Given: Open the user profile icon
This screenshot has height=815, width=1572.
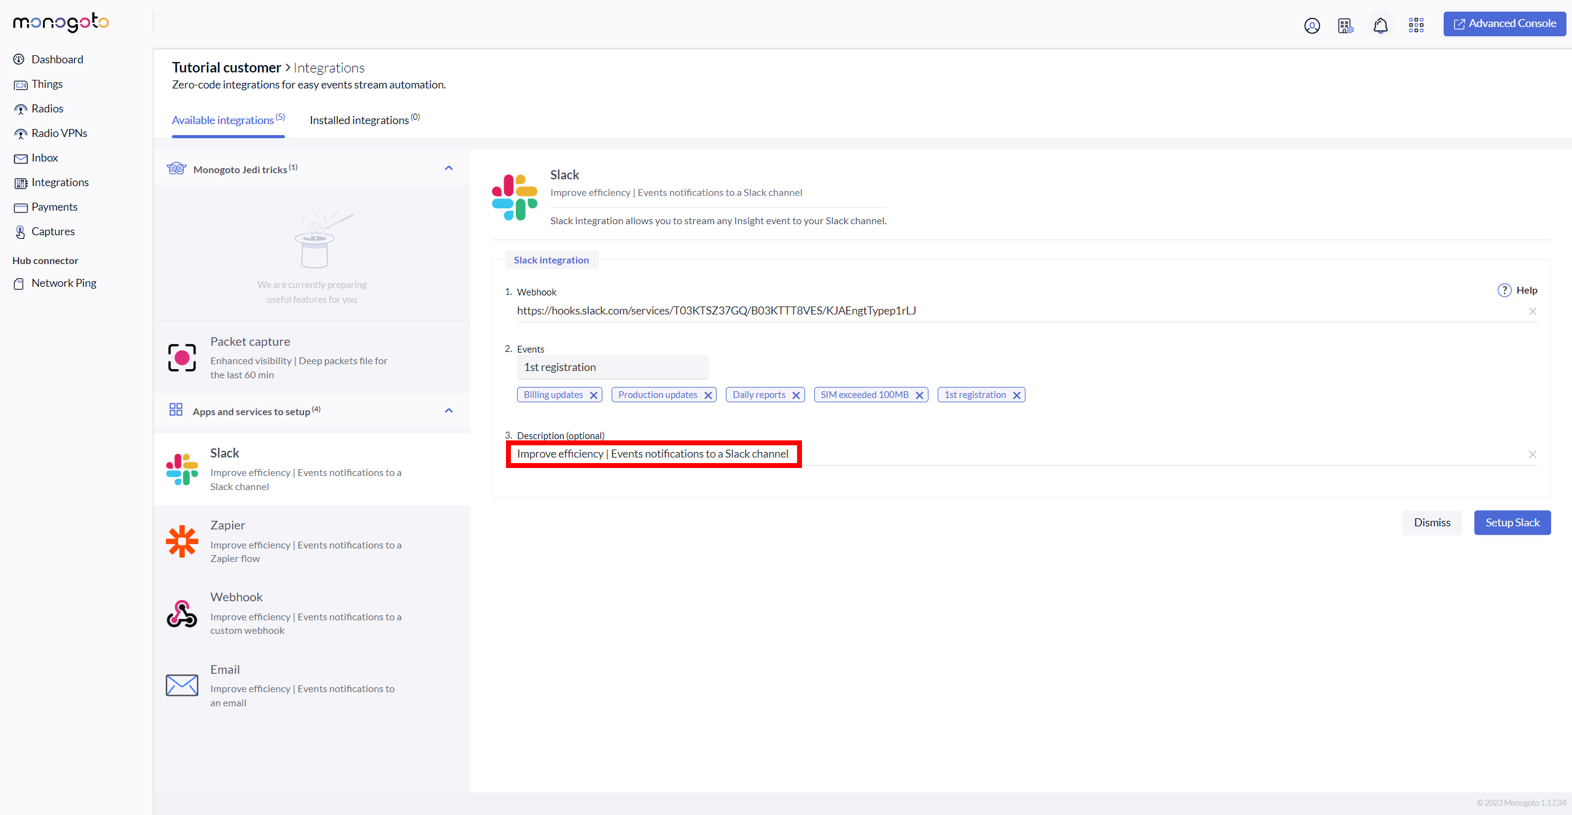Looking at the screenshot, I should (1312, 25).
